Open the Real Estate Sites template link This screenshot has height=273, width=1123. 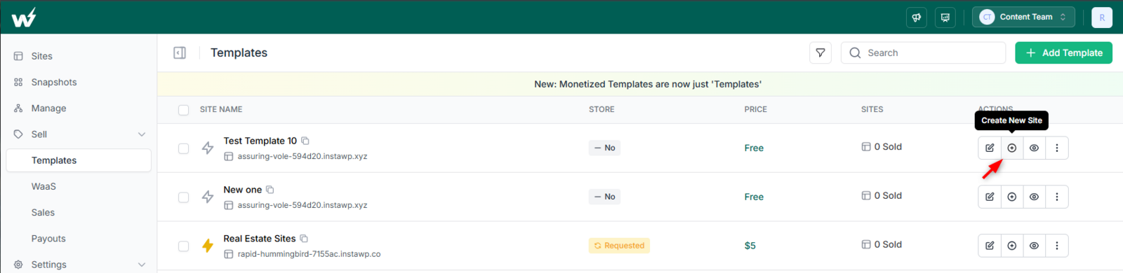259,239
